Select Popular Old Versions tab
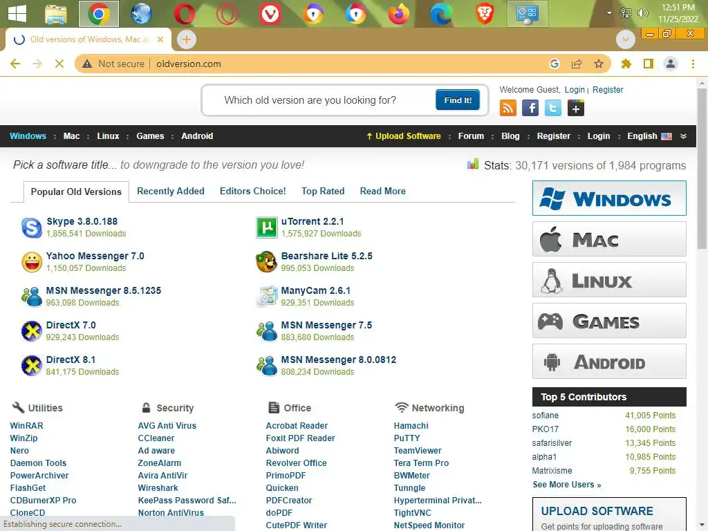Image resolution: width=708 pixels, height=531 pixels. click(76, 192)
